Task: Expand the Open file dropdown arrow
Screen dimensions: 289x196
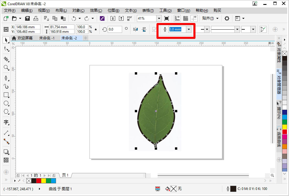Action: pos(20,18)
